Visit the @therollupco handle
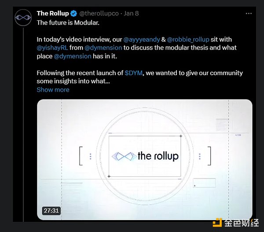 [x=99, y=13]
